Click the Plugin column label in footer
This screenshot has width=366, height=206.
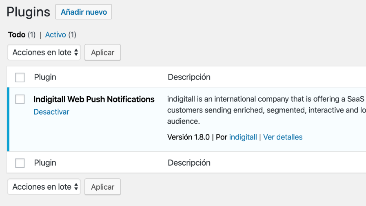tap(45, 163)
